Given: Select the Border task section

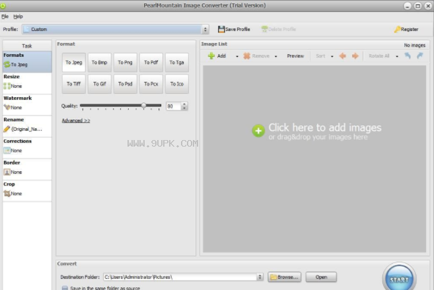Looking at the screenshot, I should click(27, 169).
